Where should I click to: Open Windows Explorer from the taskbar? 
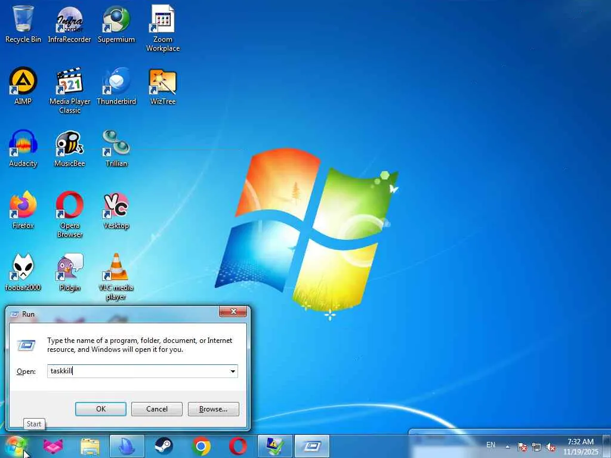pyautogui.click(x=90, y=446)
